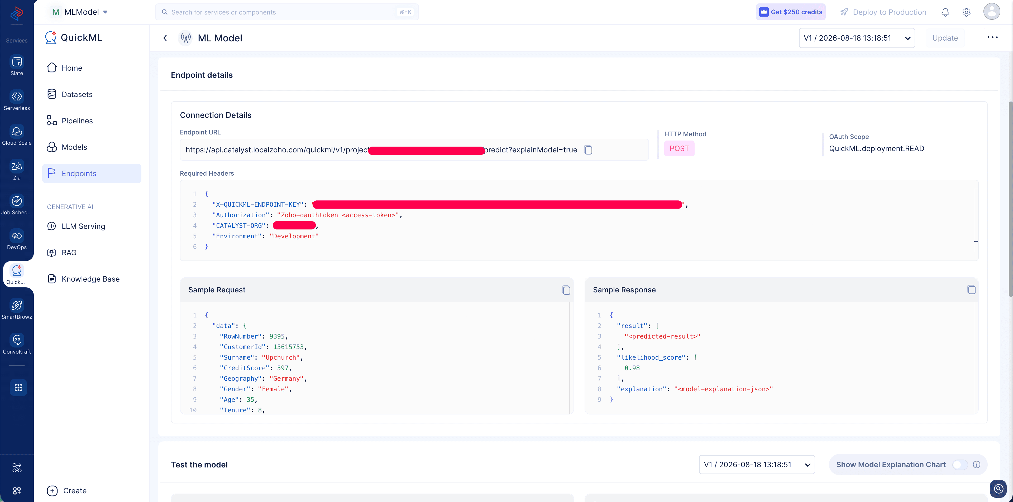1013x502 pixels.
Task: Open the settings gear
Action: (x=966, y=12)
